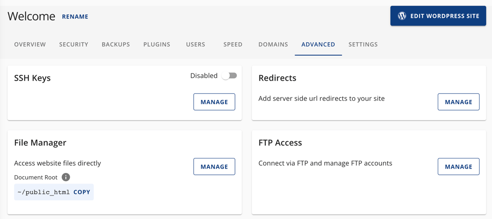492x219 pixels.
Task: Click the ~/public_html path text
Action: [x=44, y=192]
